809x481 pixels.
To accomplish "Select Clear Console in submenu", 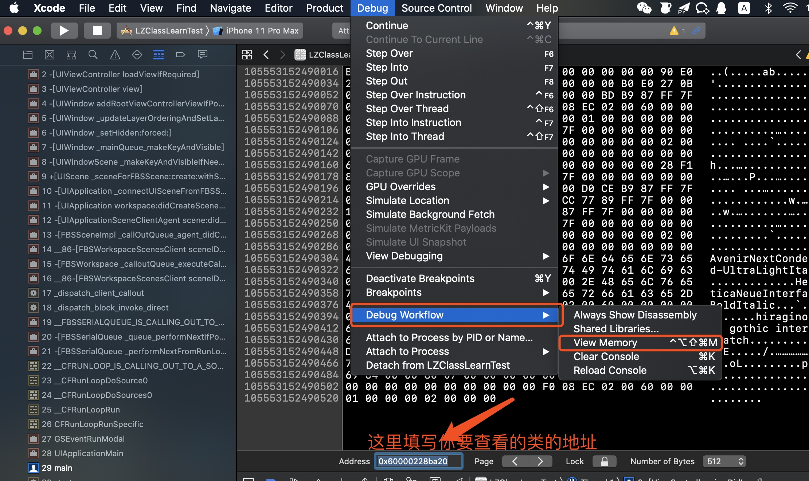I will (640, 356).
